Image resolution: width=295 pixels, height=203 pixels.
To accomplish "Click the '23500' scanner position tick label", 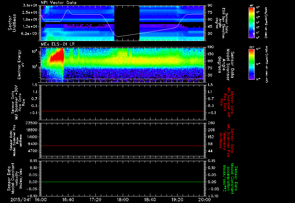I will point(31,123).
